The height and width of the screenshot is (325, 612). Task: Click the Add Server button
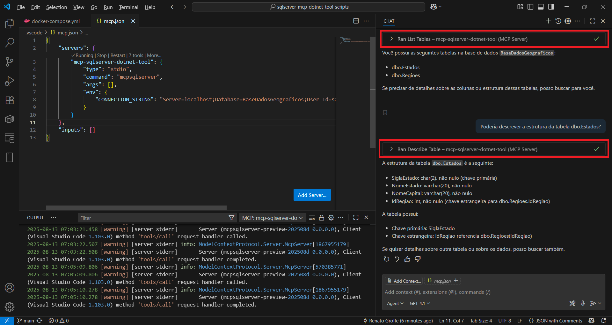[x=312, y=195]
